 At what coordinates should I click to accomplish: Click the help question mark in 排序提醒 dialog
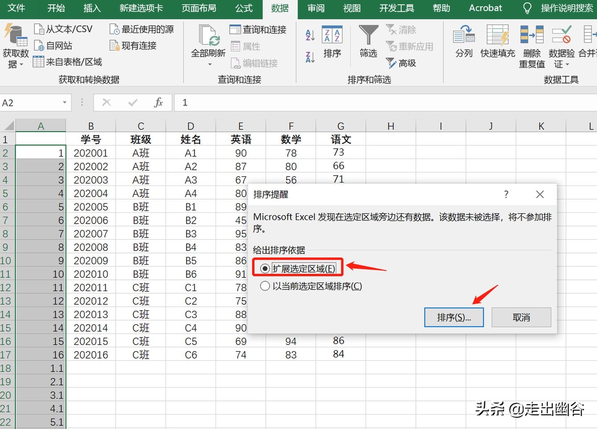coord(506,194)
